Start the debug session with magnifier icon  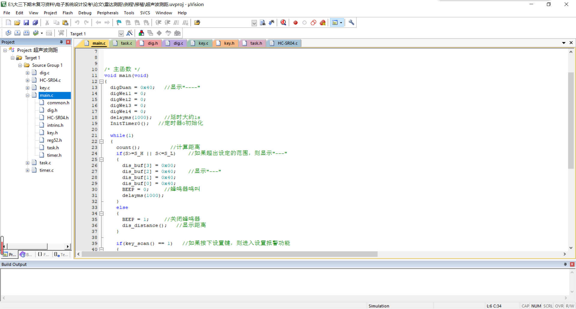(283, 22)
